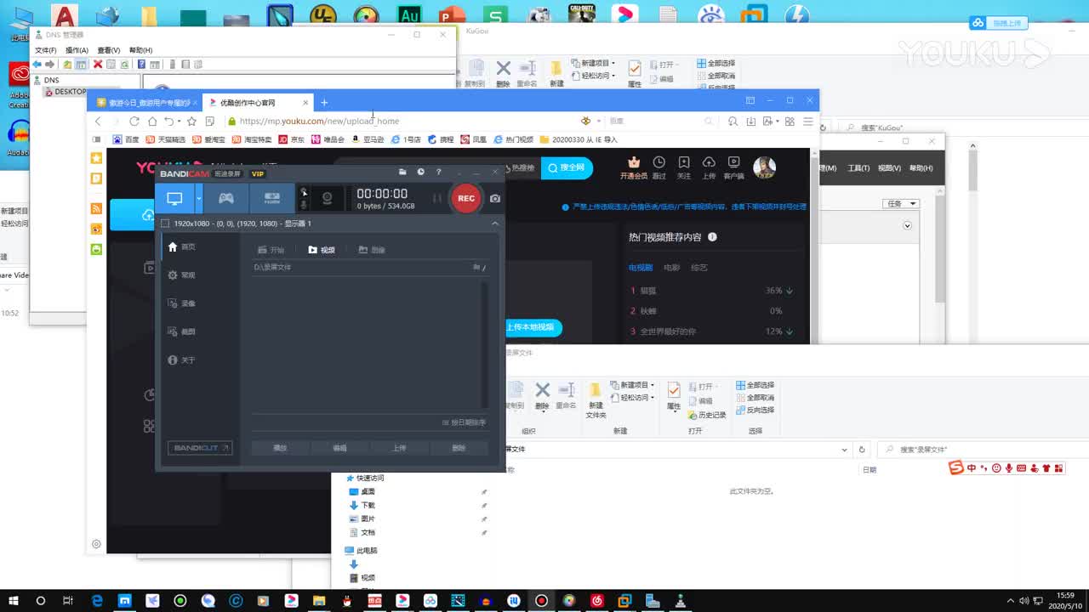This screenshot has height=612, width=1089.
Task: Click the 上传 button in Bandicam
Action: [x=402, y=446]
